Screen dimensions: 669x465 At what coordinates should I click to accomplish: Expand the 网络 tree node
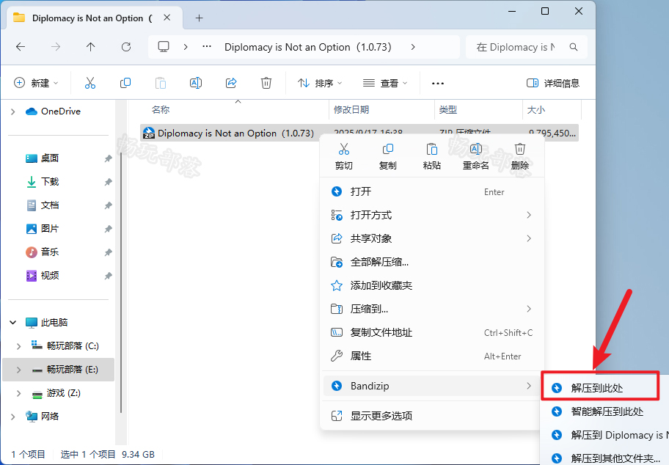tap(12, 417)
